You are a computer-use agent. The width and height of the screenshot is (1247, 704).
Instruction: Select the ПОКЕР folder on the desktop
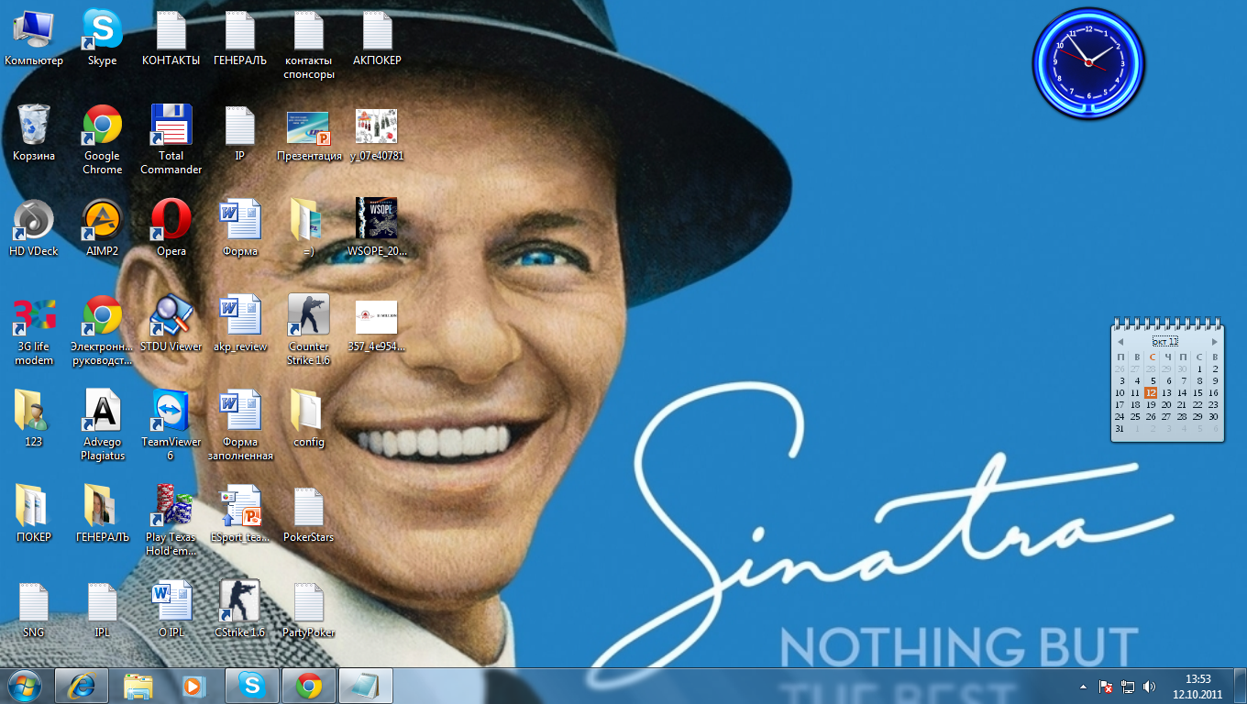[34, 506]
